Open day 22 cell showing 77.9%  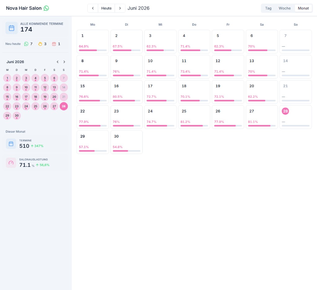point(93,117)
